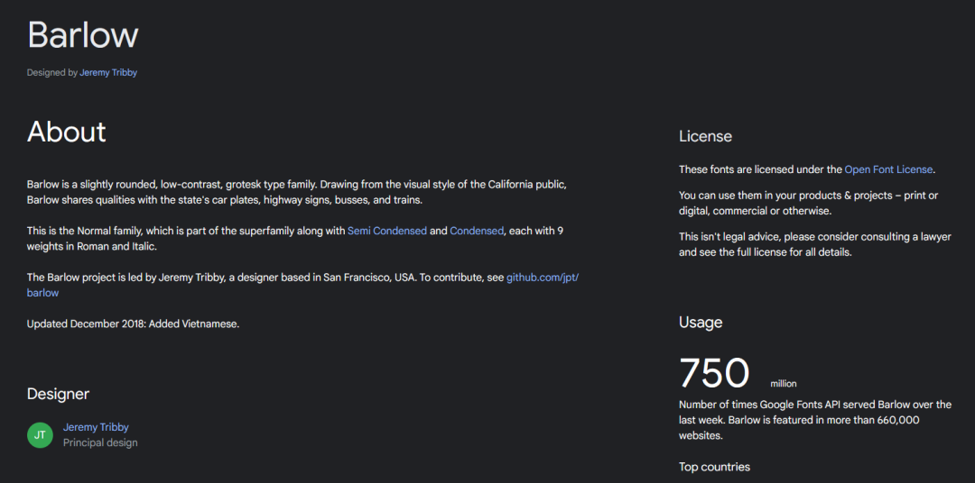Click the paragraph describing Barlow as grotesk
Viewport: 975px width, 483px height.
point(296,192)
